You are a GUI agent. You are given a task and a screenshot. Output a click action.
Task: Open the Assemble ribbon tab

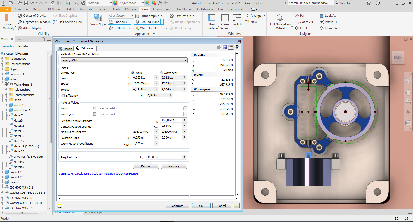[x=21, y=9]
